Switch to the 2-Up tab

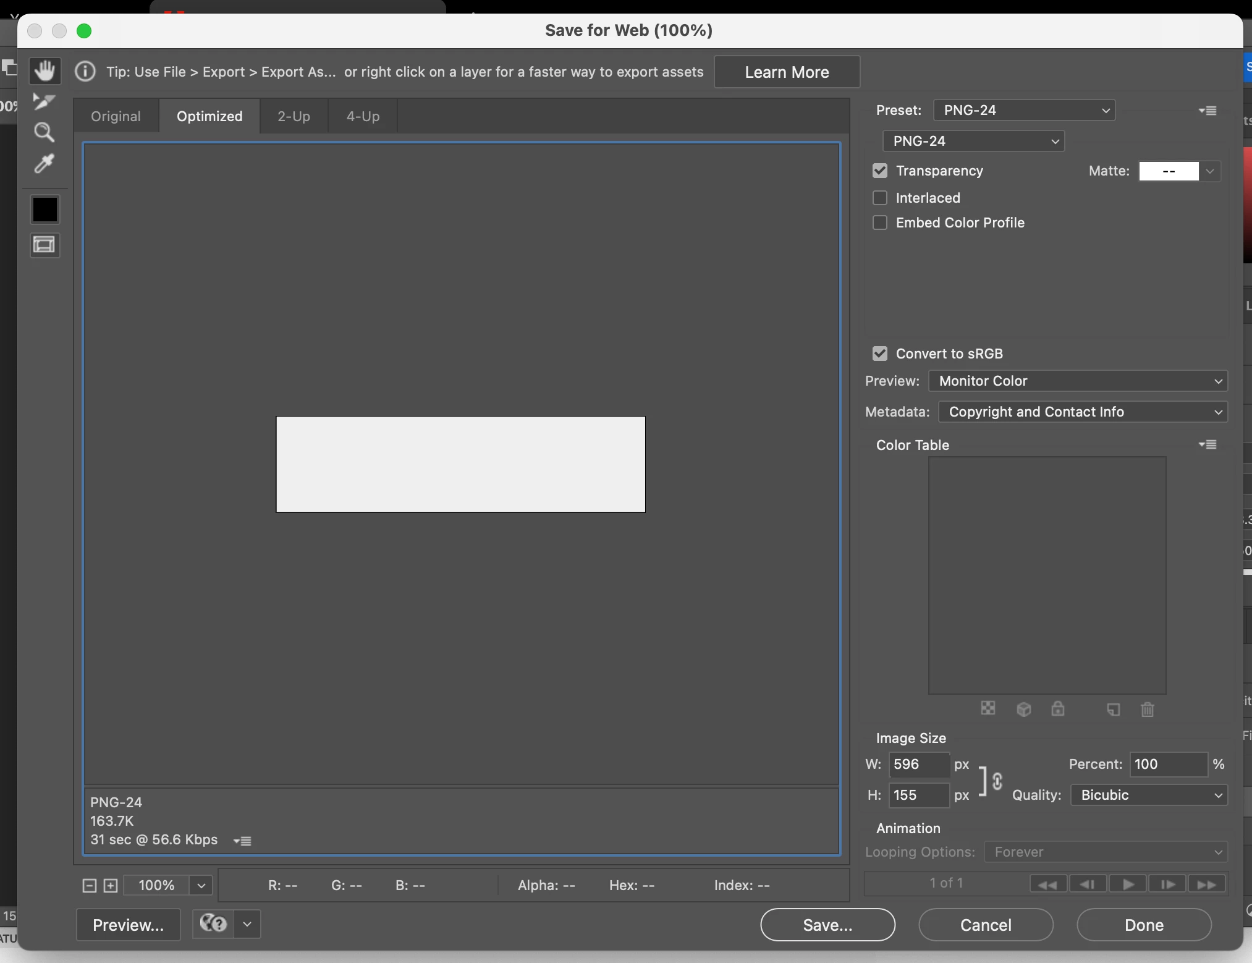click(294, 116)
